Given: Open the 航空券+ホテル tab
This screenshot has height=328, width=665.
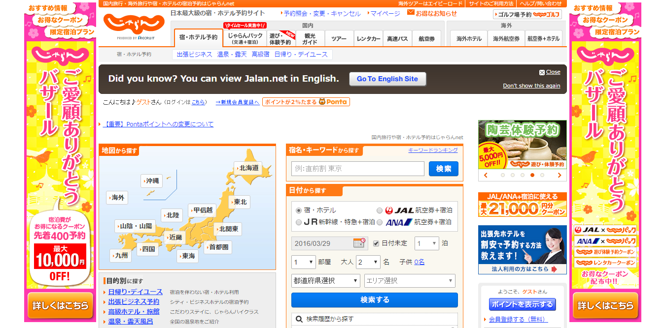Looking at the screenshot, I should (x=543, y=38).
